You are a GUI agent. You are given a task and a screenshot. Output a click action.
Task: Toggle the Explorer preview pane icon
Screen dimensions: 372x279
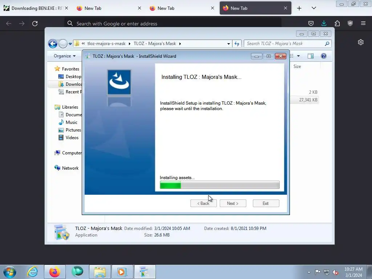[x=311, y=56]
